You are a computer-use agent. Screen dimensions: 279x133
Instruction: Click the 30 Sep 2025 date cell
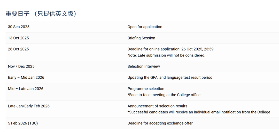(x=19, y=27)
